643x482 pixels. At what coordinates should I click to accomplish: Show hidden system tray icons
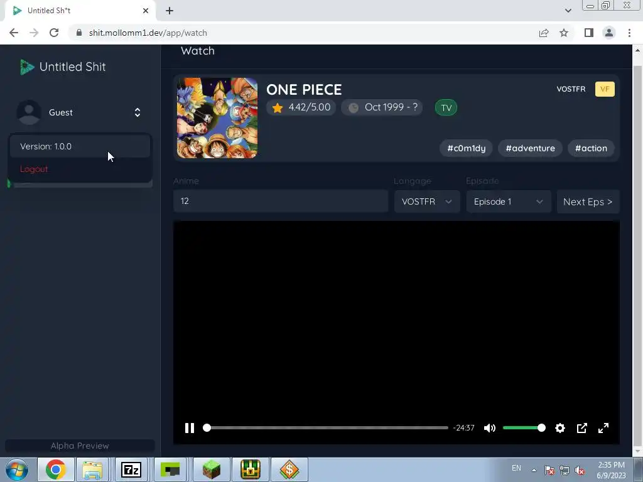click(x=534, y=470)
